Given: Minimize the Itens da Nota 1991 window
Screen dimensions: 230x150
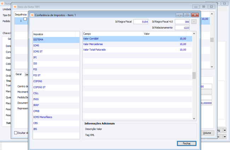Looking at the screenshot, I should (x=196, y=7).
